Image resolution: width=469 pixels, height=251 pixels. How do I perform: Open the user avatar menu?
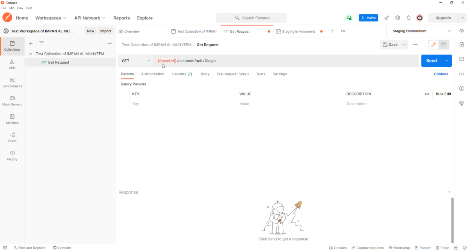tap(420, 18)
